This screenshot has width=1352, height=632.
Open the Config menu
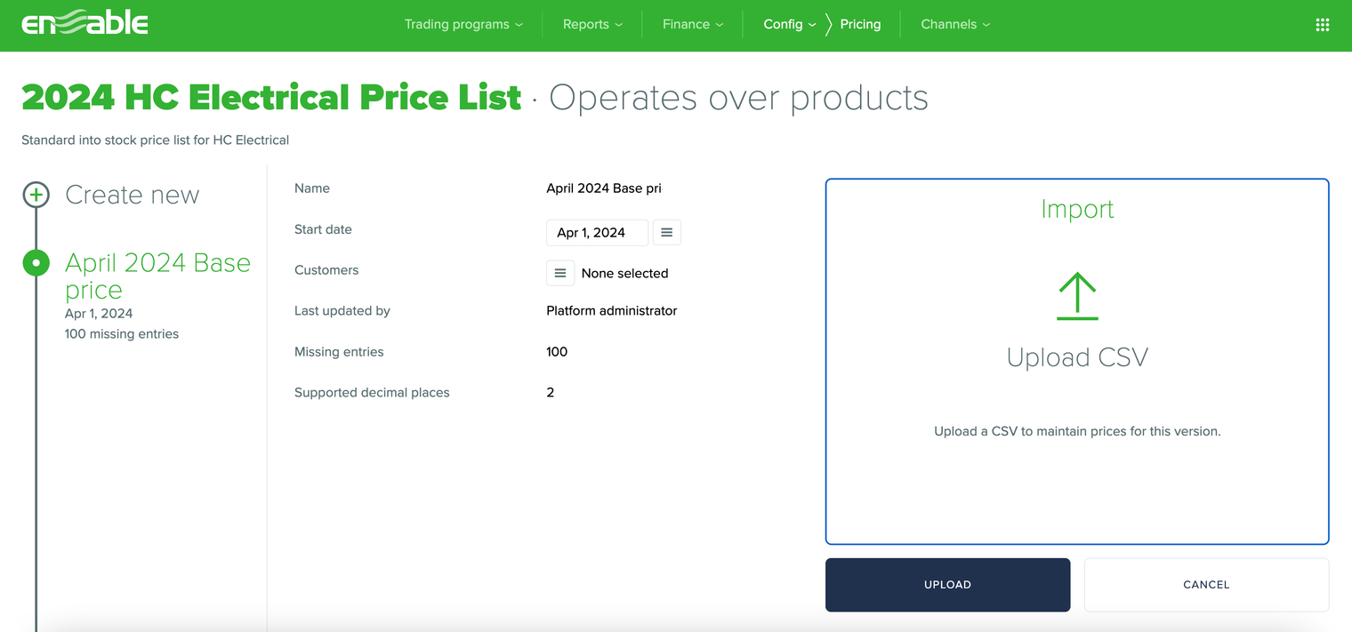[x=789, y=25]
